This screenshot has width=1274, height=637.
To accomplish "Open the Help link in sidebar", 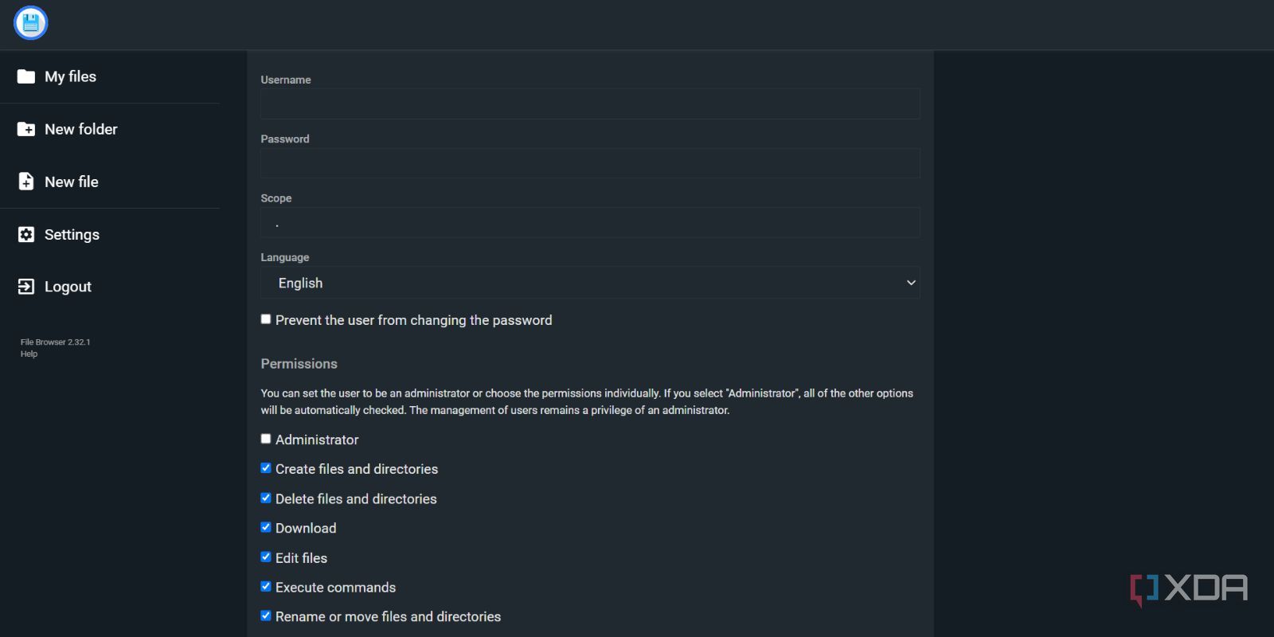I will tap(29, 354).
